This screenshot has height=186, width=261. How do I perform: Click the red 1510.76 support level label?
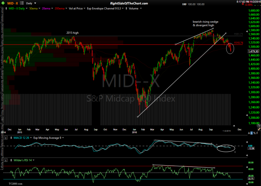[238, 43]
